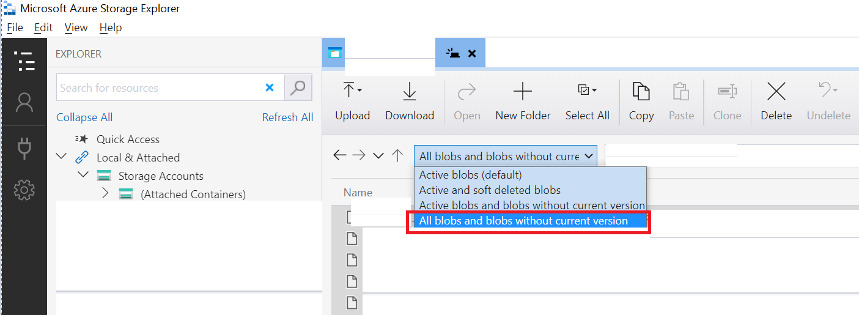
Task: Click the Open toolbar button
Action: (467, 101)
